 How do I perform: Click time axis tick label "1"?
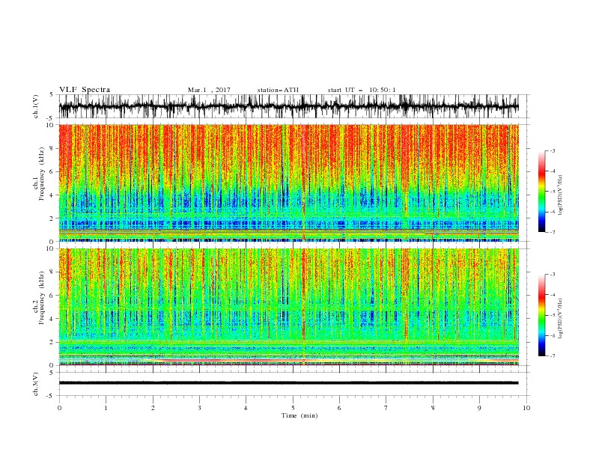pyautogui.click(x=106, y=408)
